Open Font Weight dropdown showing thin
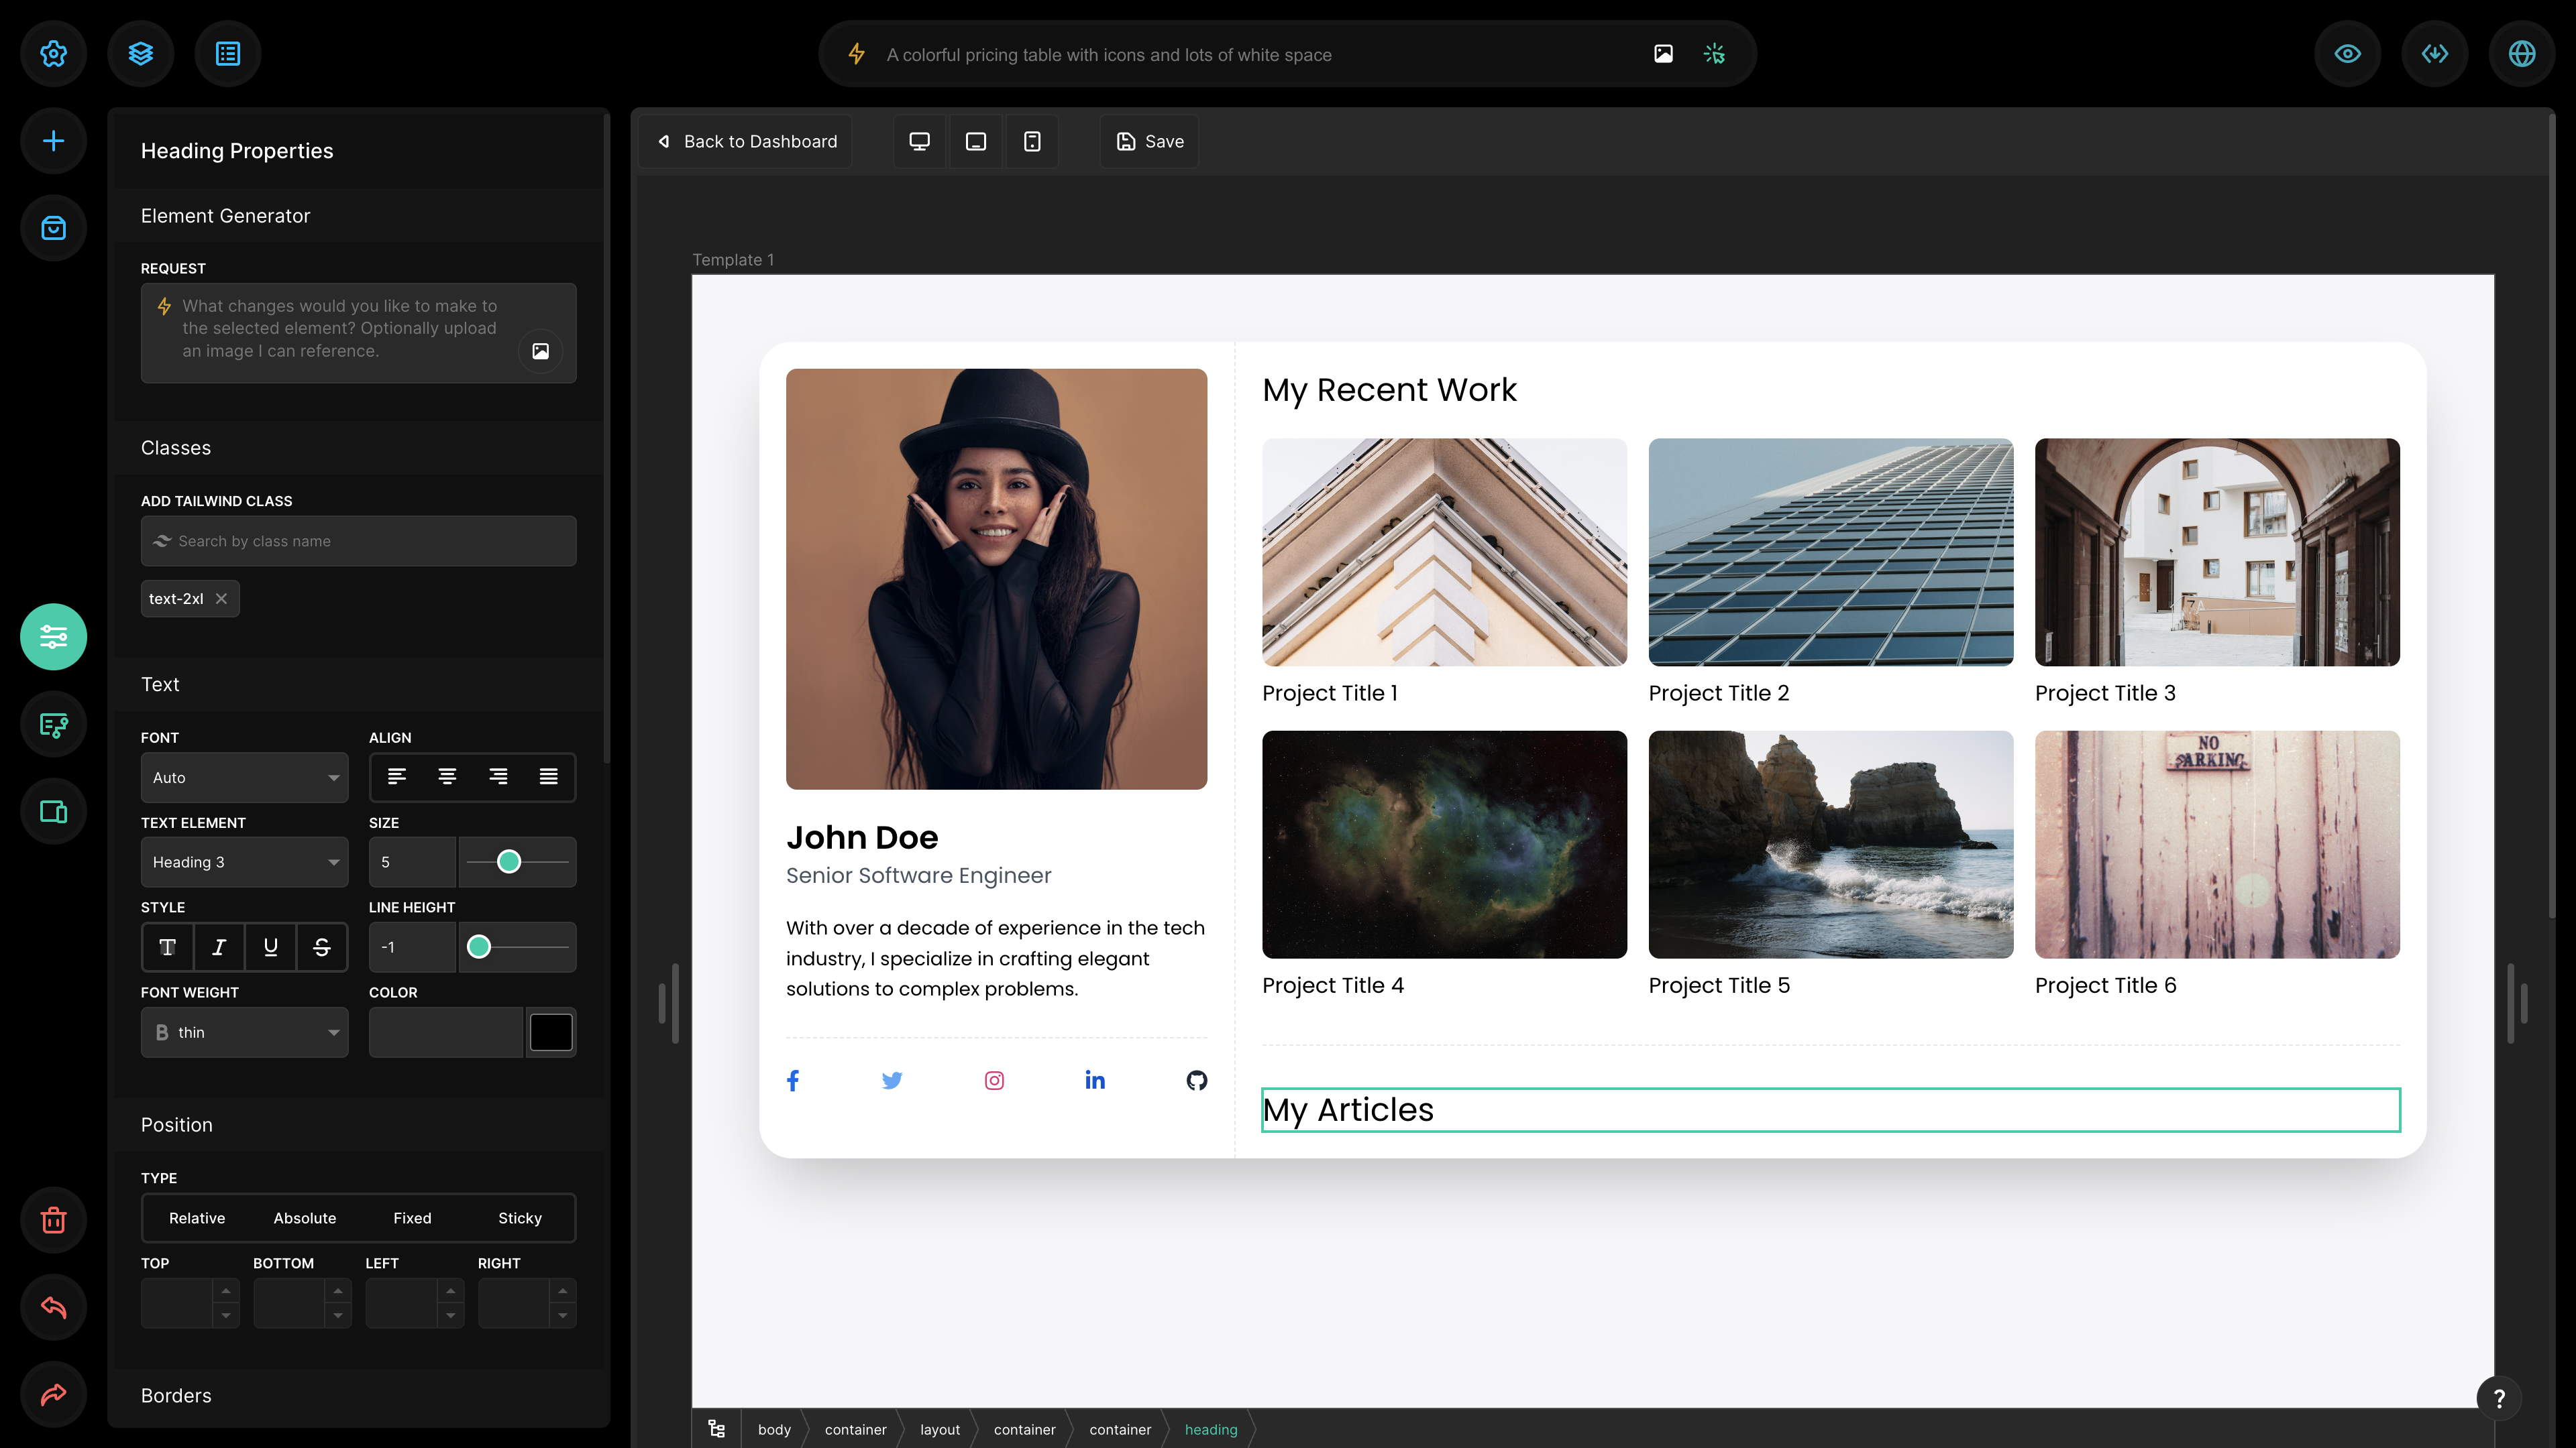Image resolution: width=2576 pixels, height=1448 pixels. [244, 1032]
